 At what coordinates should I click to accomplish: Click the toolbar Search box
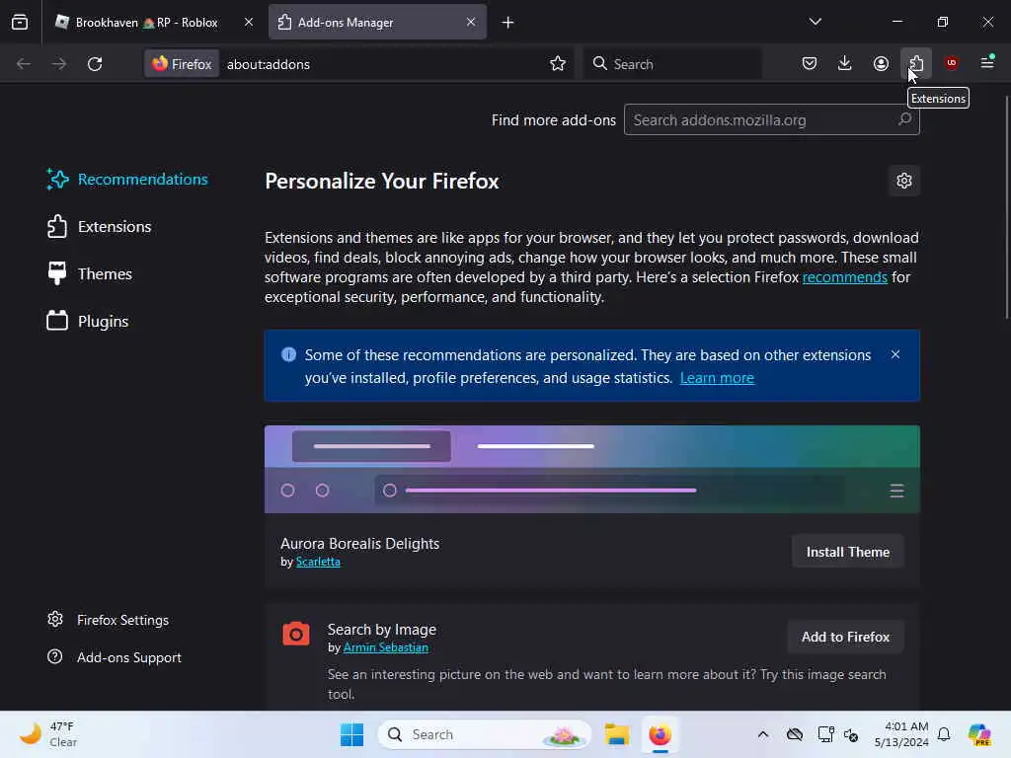(671, 64)
